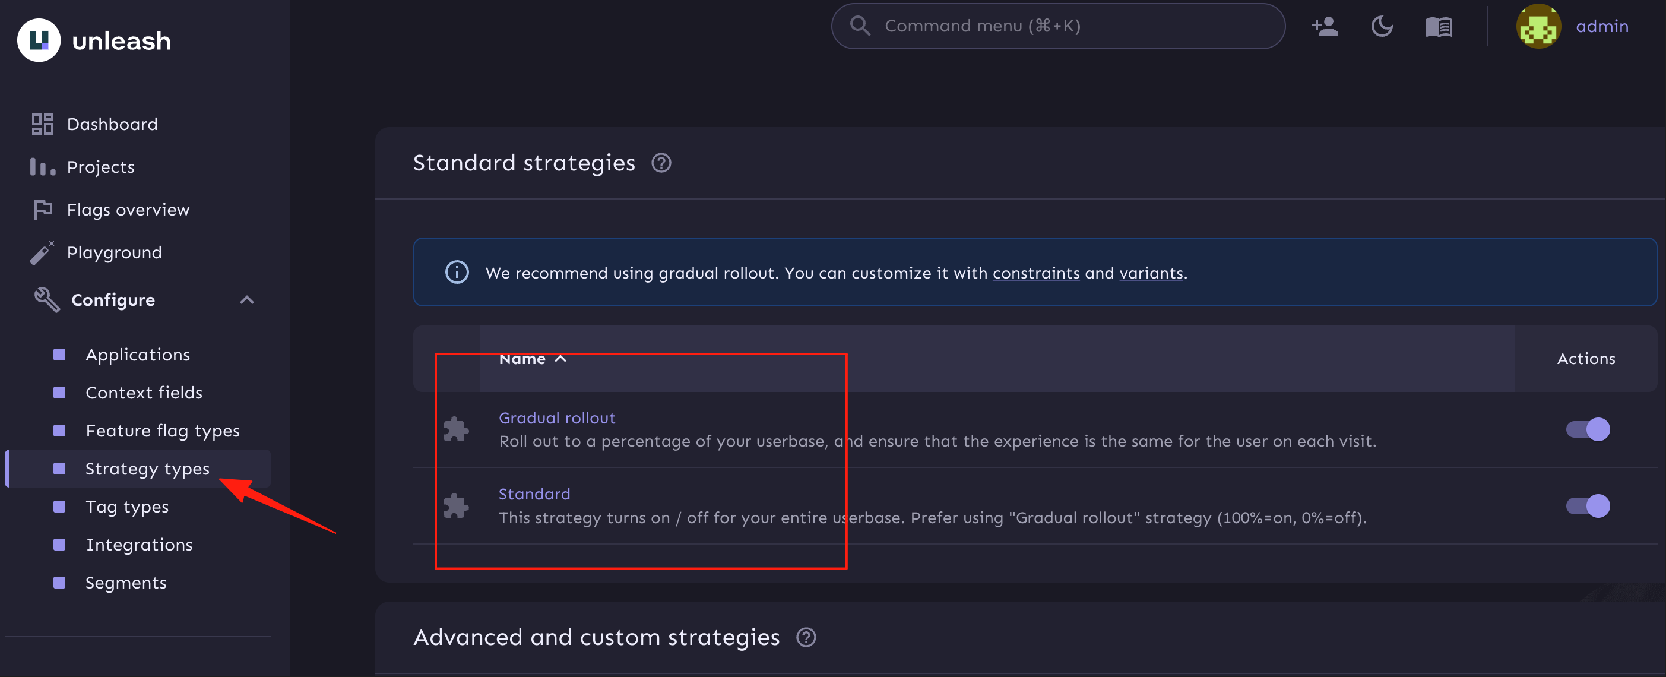Open the documentation book icon
The image size is (1666, 677).
pyautogui.click(x=1439, y=27)
